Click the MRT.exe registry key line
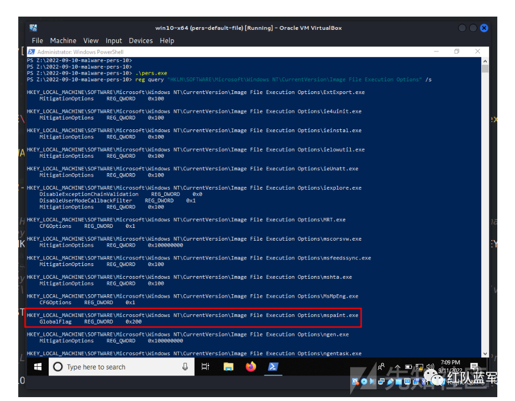Image resolution: width=515 pixels, height=401 pixels. (186, 220)
